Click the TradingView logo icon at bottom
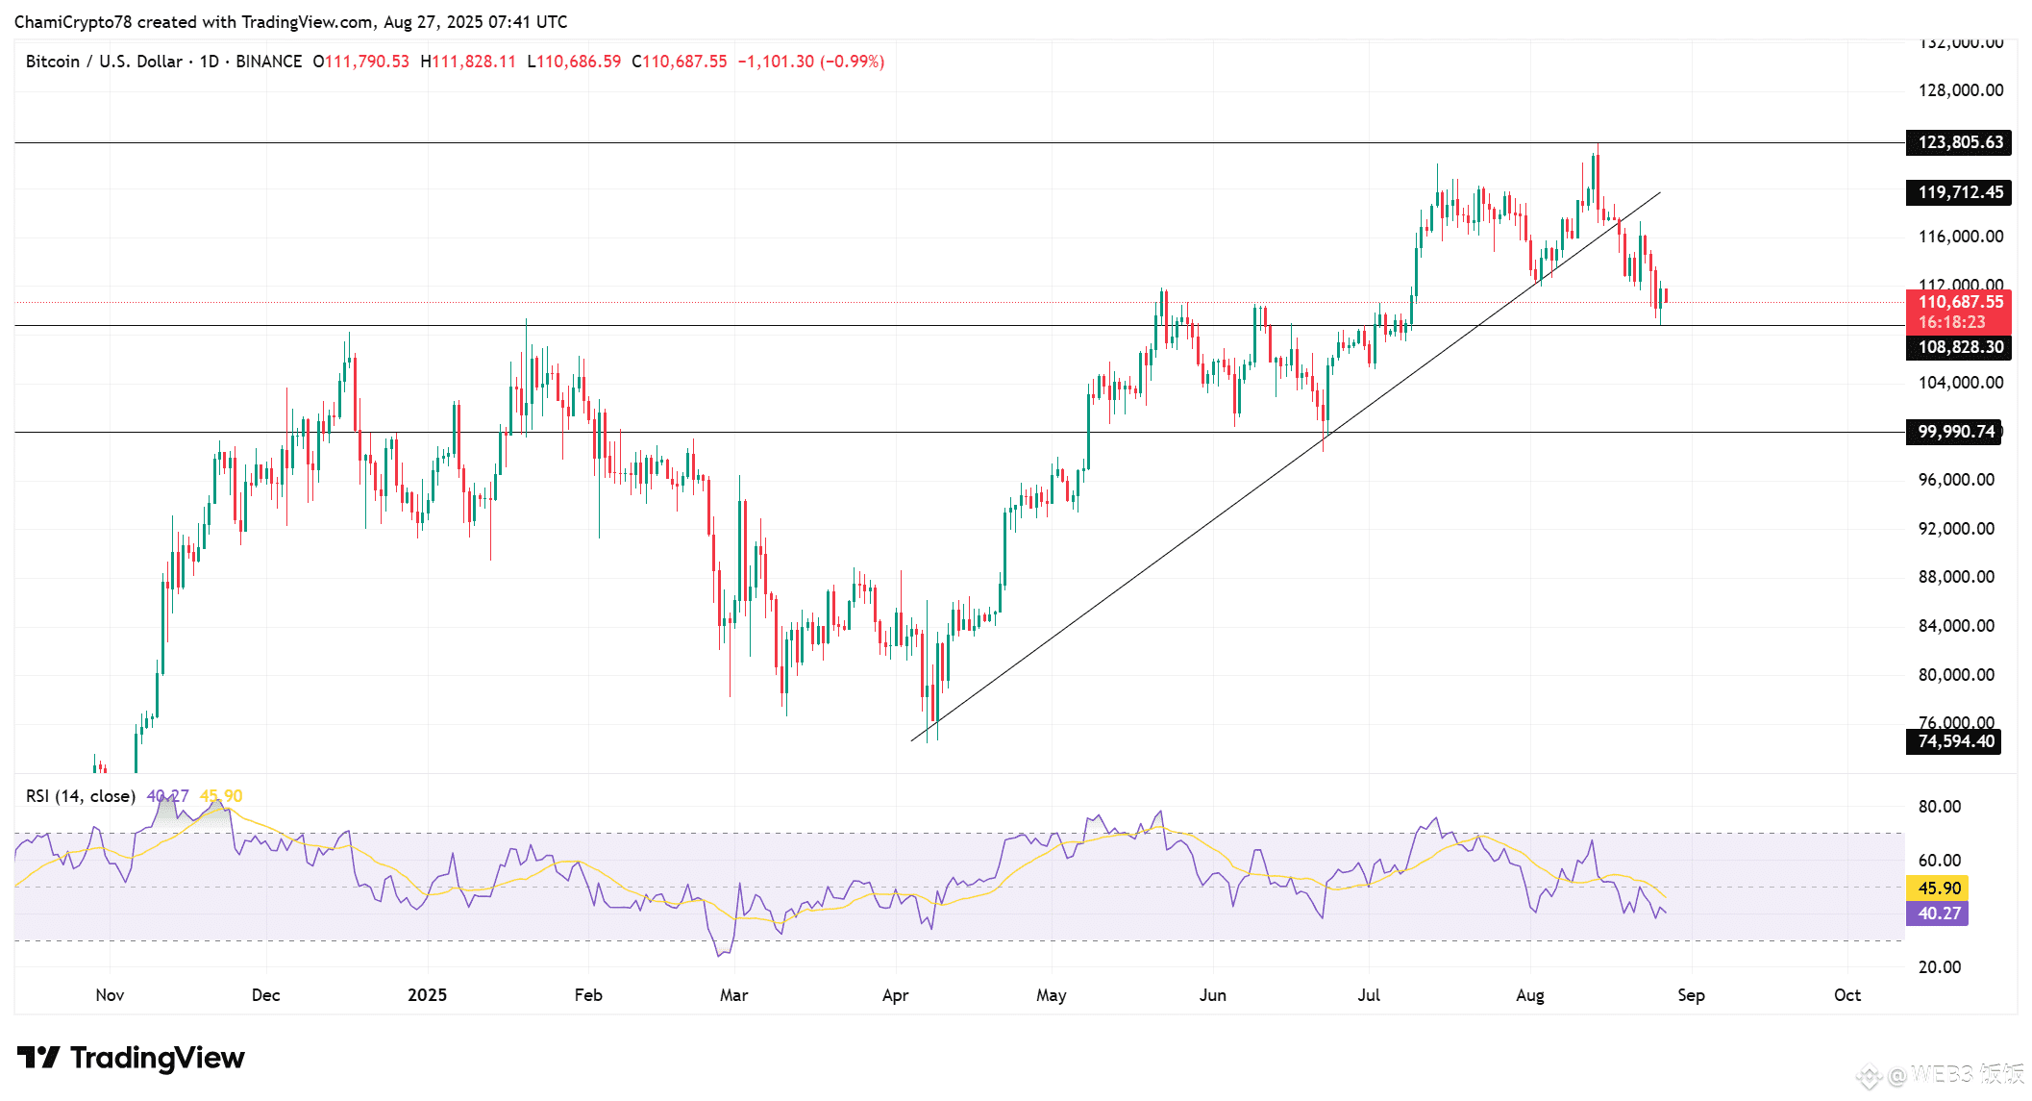Image resolution: width=2032 pixels, height=1101 pixels. [38, 1058]
